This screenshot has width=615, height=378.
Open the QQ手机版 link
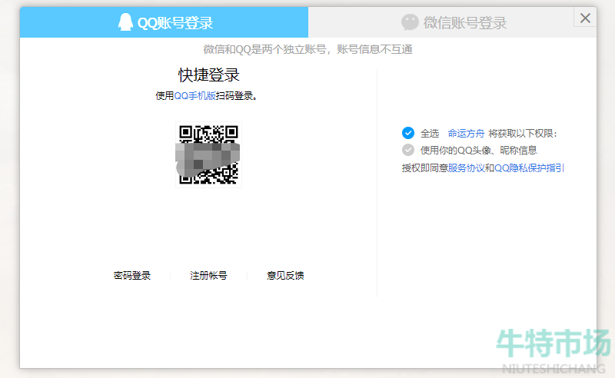click(x=194, y=96)
